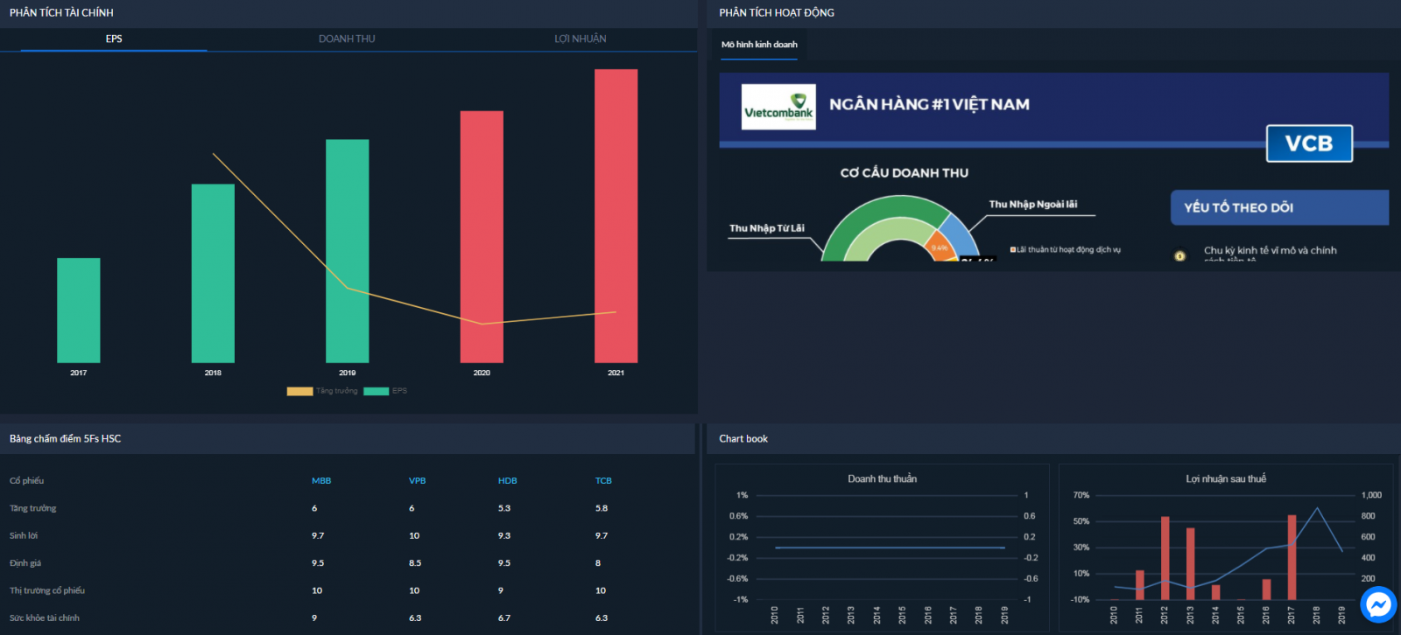Click the red 2020 EPS bar
This screenshot has height=635, width=1401.
point(482,236)
